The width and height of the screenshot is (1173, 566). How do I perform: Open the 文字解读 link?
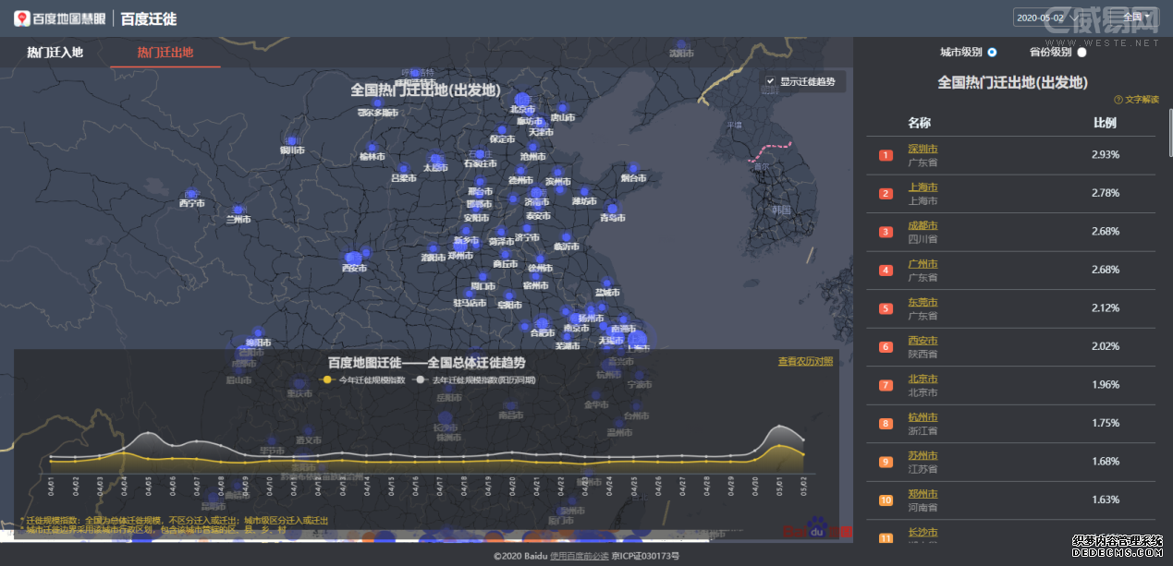(1142, 99)
